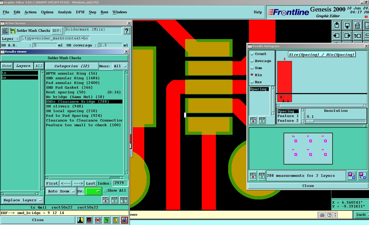Viewport: 369px width, 225px height.
Task: Click the red measurement icon beside Close
Action: [x=89, y=220]
